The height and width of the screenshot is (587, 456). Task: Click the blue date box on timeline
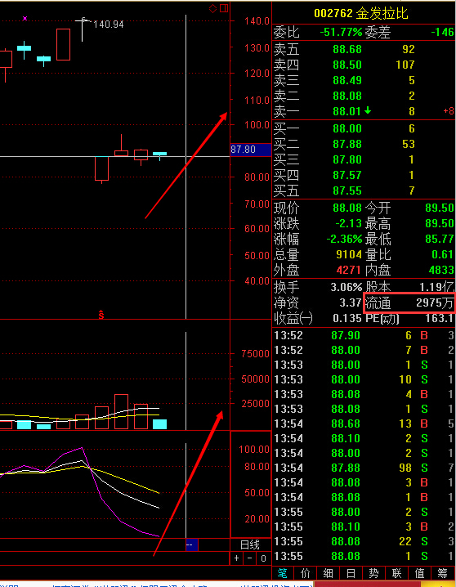(x=192, y=544)
